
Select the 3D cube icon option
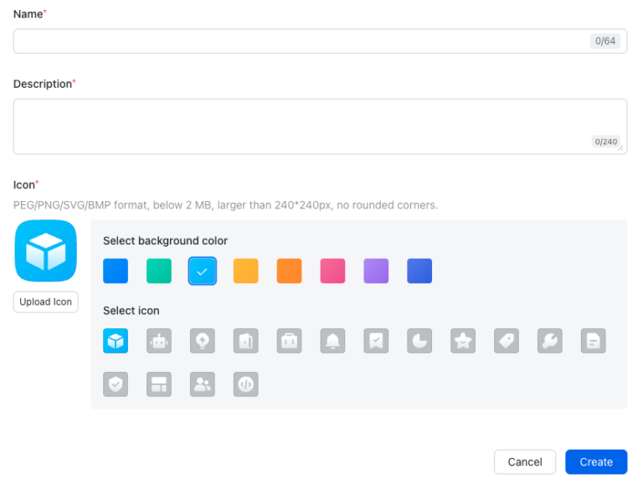(116, 341)
